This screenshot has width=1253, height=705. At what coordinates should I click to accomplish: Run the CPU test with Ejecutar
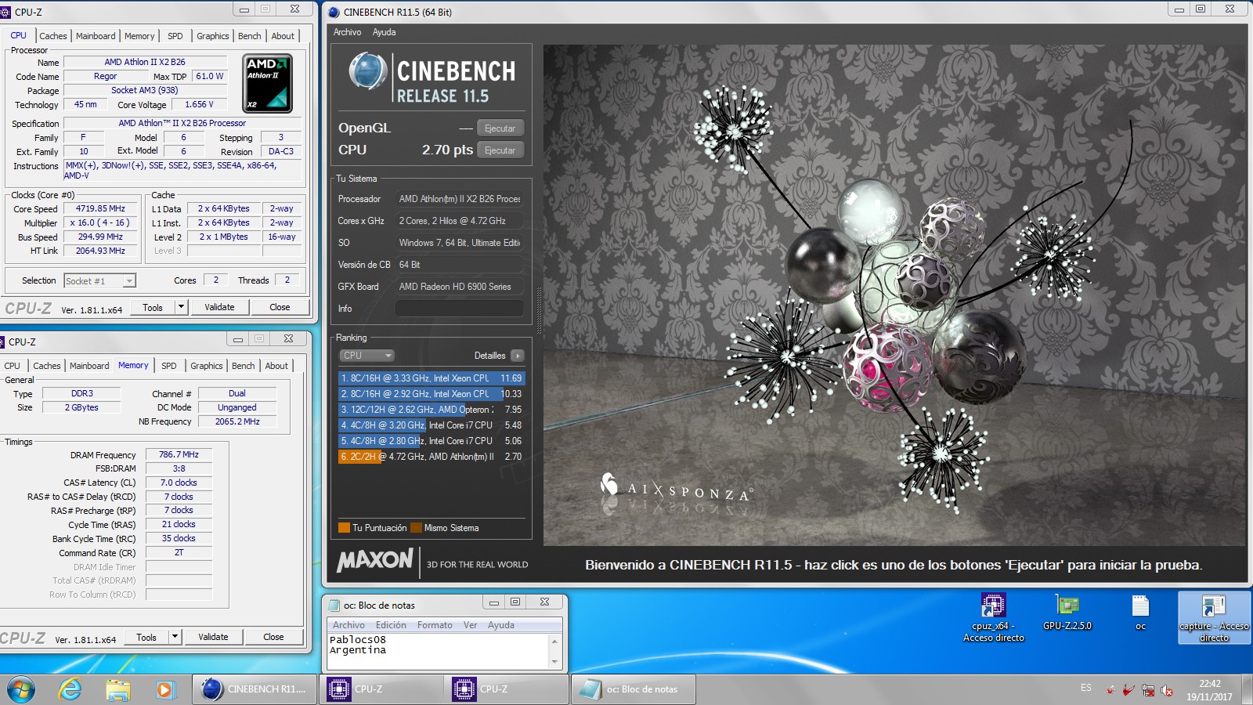(x=500, y=150)
